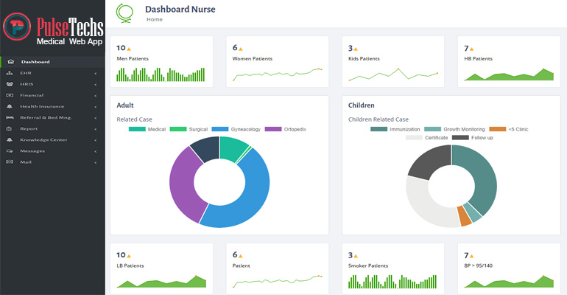Click the HRIS people icon

tap(10, 84)
